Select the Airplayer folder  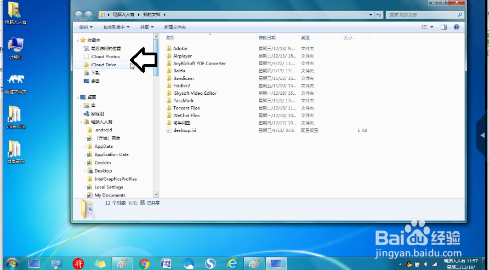pyautogui.click(x=183, y=56)
